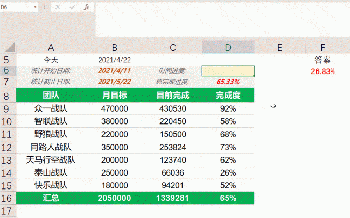
Task: Click team name 天马行空战队
Action: (51, 160)
